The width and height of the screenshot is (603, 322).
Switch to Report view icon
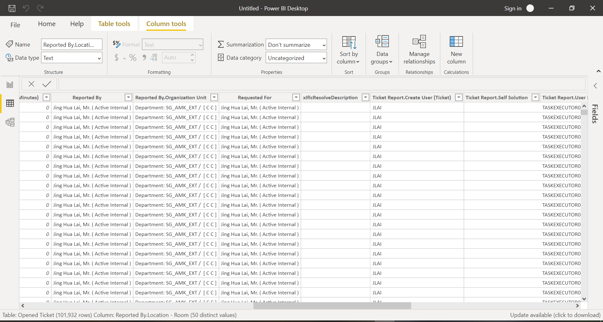pos(10,85)
